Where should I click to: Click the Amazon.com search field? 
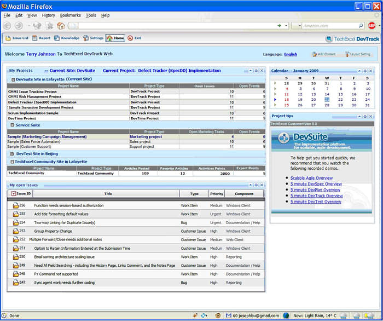point(330,26)
